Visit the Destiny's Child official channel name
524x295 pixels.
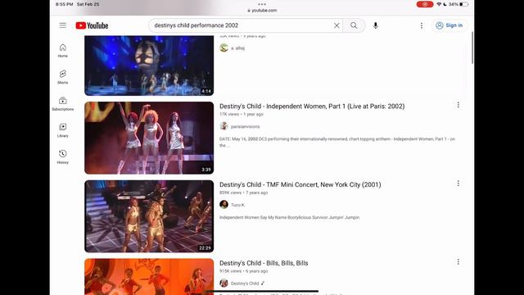[x=245, y=284]
